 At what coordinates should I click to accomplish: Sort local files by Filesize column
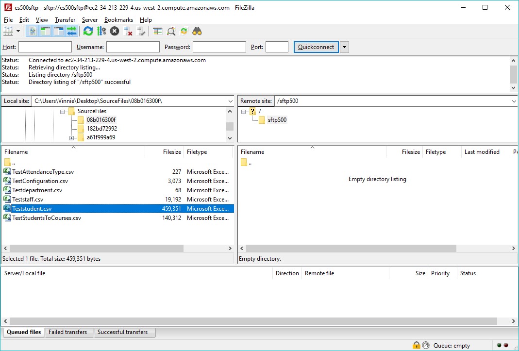coord(165,152)
